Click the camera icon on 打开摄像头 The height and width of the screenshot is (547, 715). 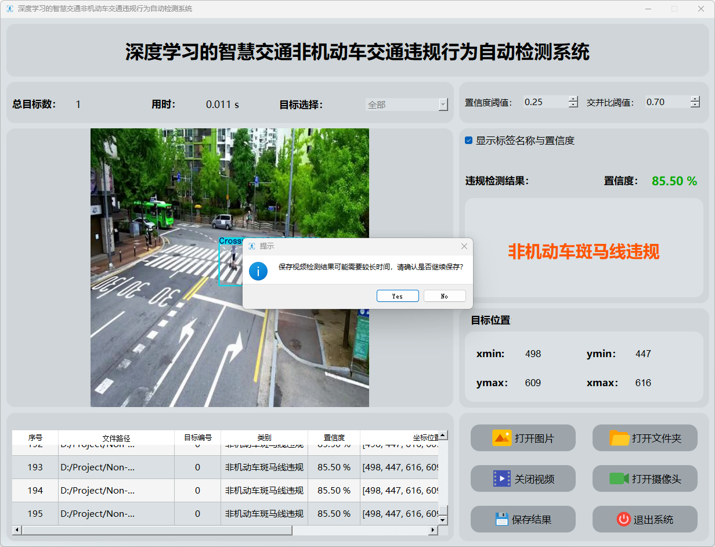(619, 478)
